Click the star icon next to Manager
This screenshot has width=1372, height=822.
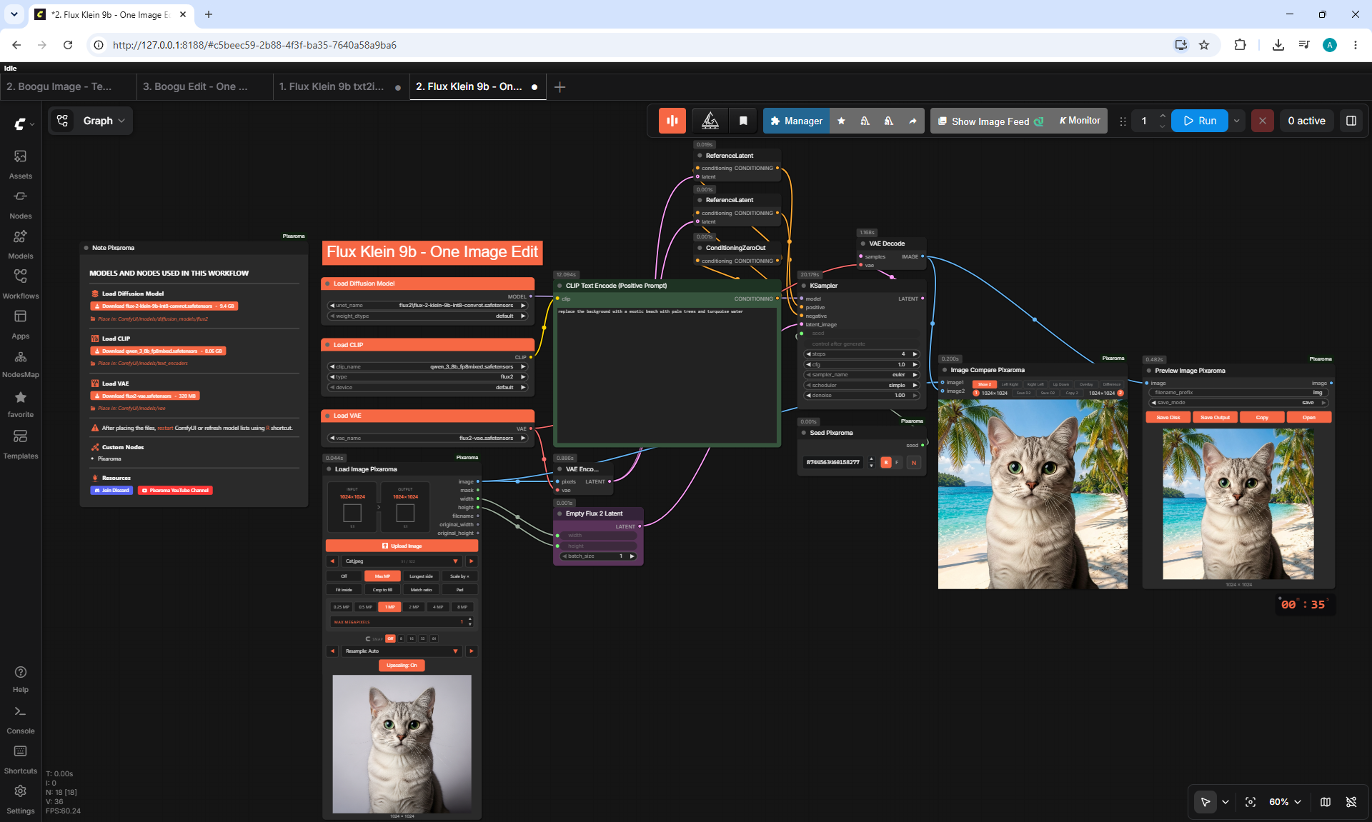pos(841,121)
